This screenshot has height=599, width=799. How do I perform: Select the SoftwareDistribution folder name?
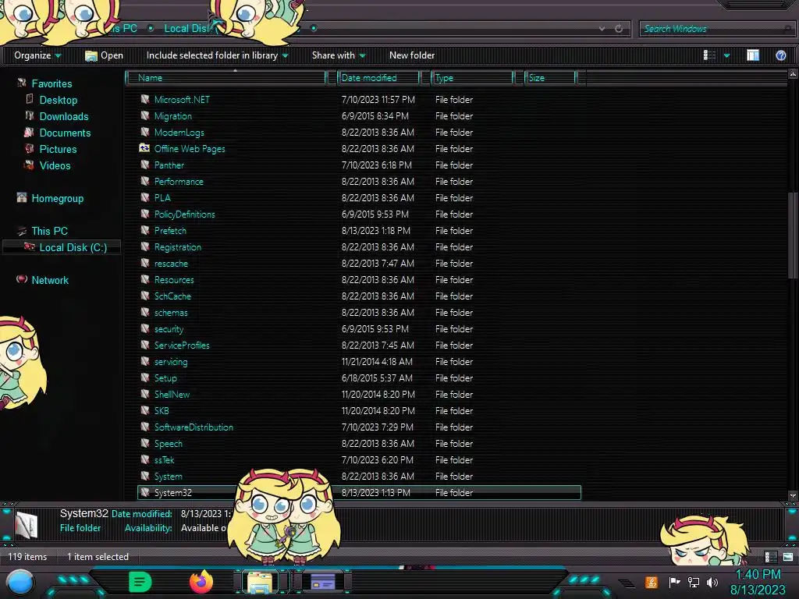pyautogui.click(x=194, y=427)
